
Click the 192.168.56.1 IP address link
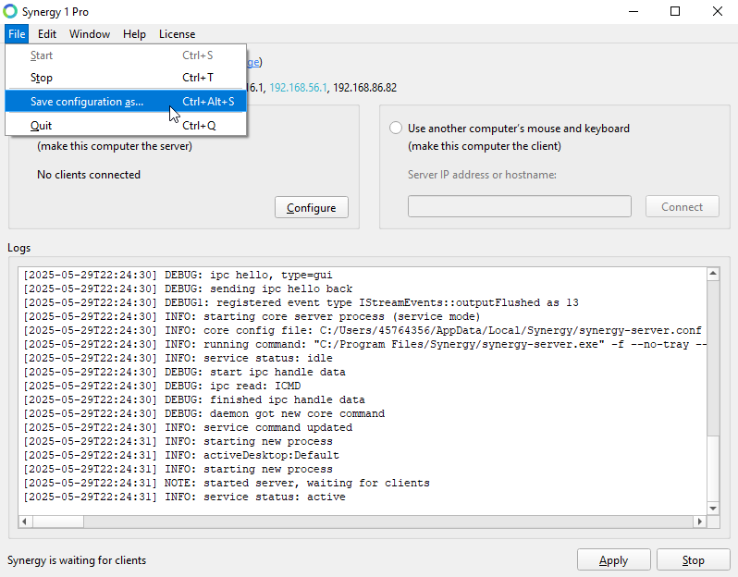pyautogui.click(x=298, y=88)
